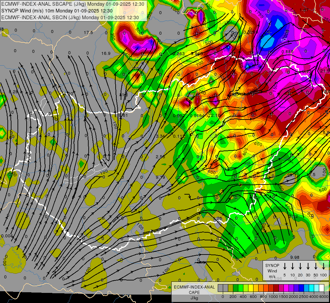Screen dimensions: 330x303
Task: Click the 2500 label on CAPE scale
Action: point(303,297)
